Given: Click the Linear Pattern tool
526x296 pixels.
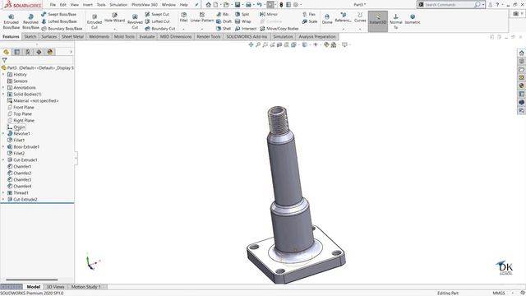Looking at the screenshot, I should click(202, 17).
